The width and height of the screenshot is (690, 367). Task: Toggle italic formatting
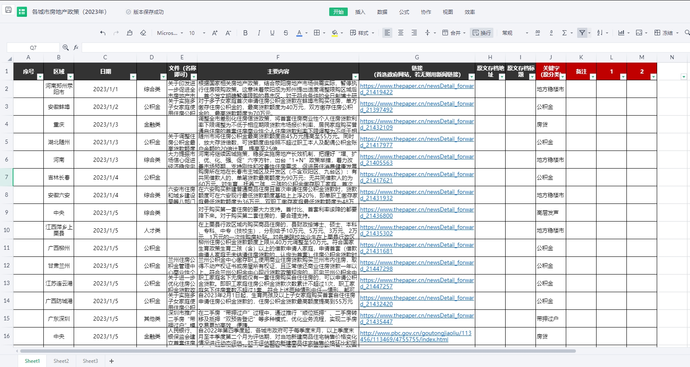coord(259,33)
